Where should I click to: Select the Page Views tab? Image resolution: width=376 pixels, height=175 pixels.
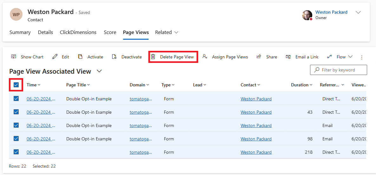coord(136,32)
